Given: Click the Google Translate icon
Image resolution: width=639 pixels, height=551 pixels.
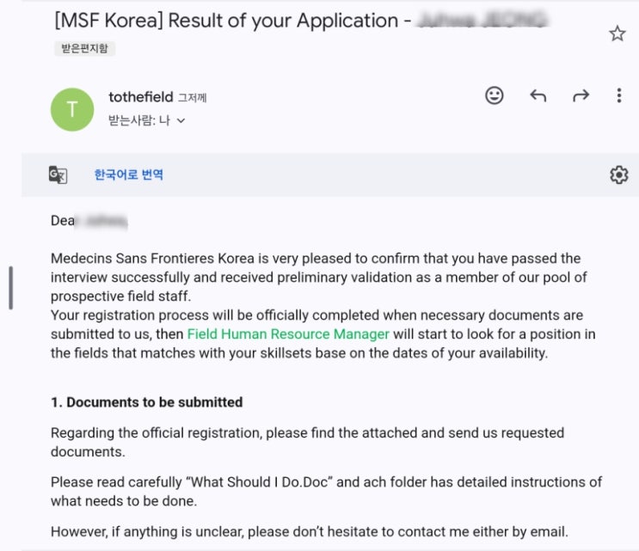Looking at the screenshot, I should pos(58,175).
